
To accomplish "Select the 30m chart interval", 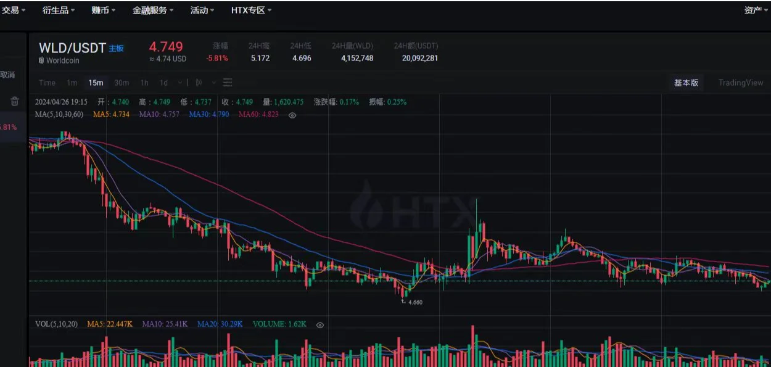I will [122, 83].
